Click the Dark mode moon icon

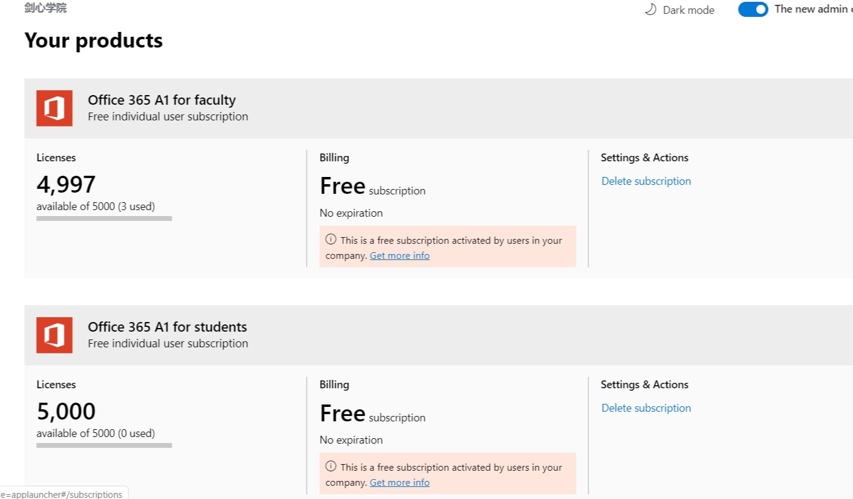[x=650, y=10]
